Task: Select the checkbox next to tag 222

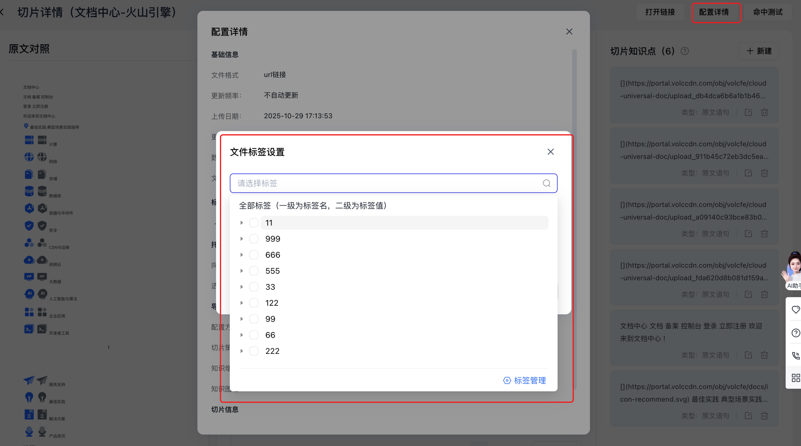Action: [254, 351]
